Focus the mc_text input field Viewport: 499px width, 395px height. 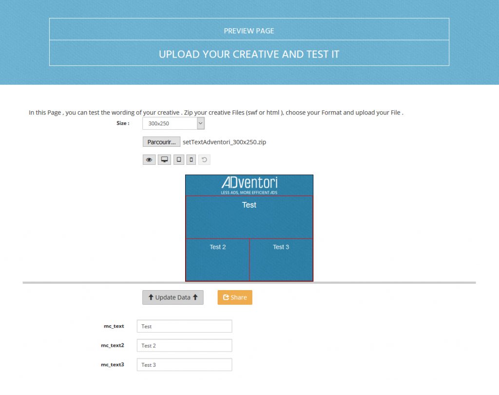(x=184, y=326)
